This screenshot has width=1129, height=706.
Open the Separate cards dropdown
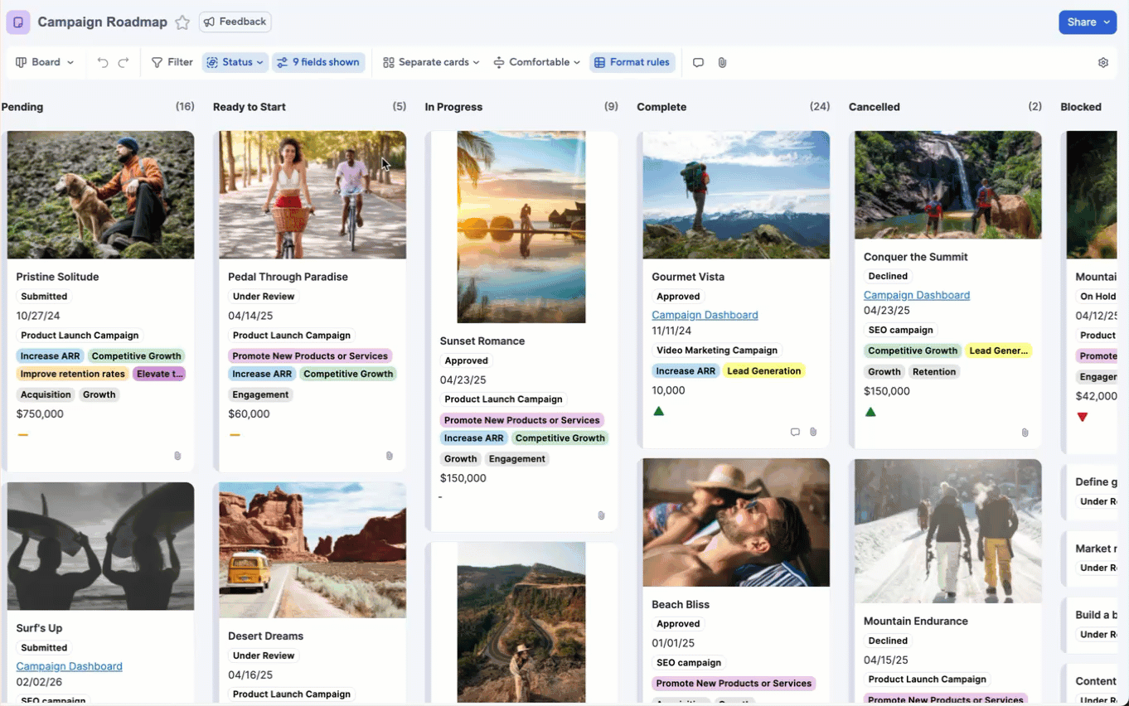click(431, 62)
